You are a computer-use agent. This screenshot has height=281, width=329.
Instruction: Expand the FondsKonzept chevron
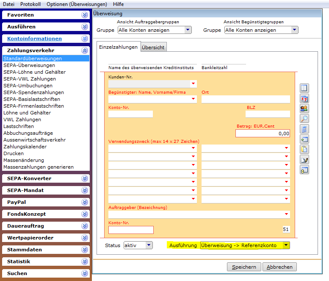85,214
